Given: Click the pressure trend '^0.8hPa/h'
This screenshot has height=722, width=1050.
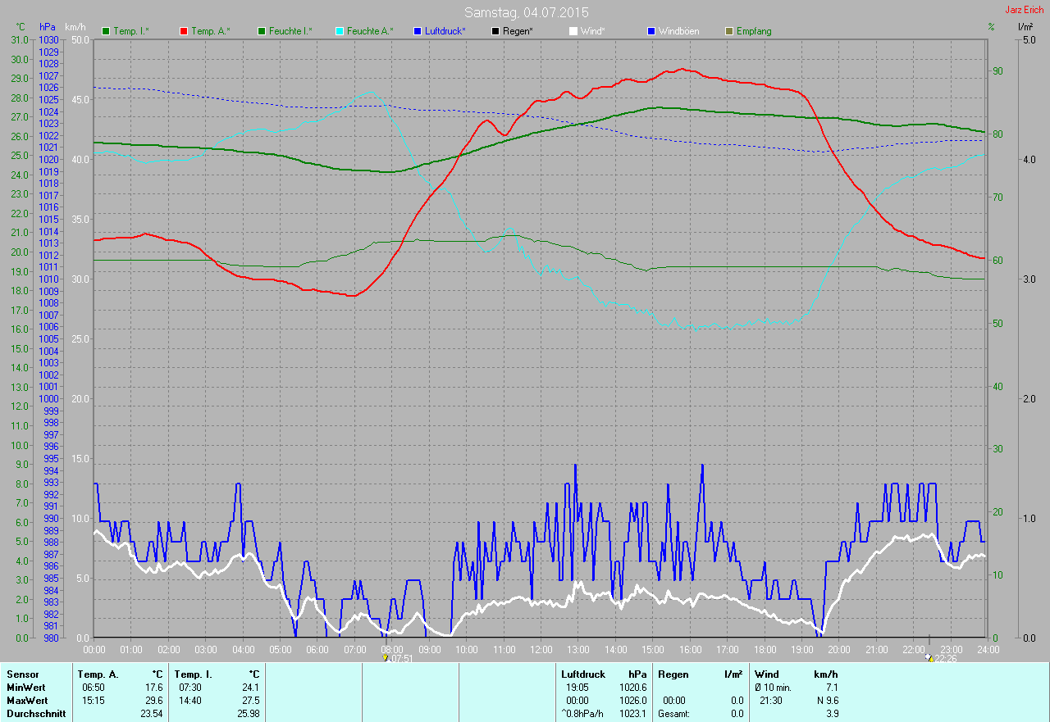Looking at the screenshot, I should 582,714.
